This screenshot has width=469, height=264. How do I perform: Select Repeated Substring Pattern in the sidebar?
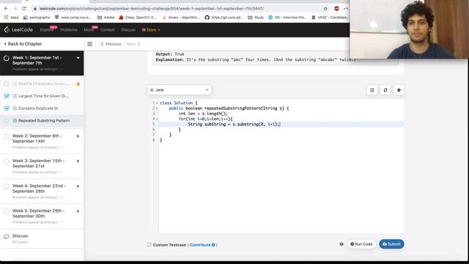click(44, 120)
